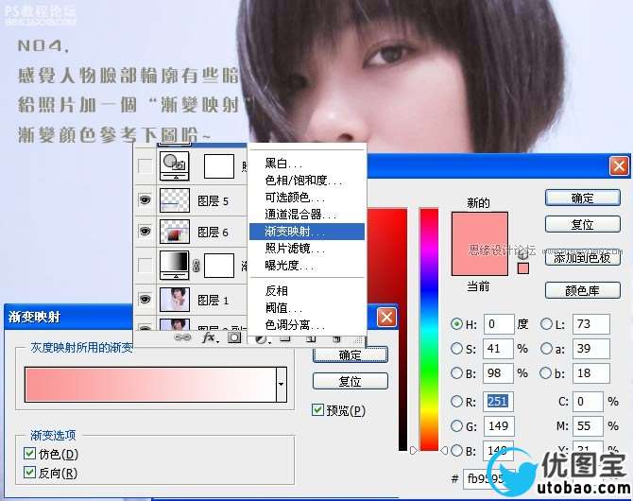Click the G value field showing 149
633x501 pixels.
[x=499, y=425]
